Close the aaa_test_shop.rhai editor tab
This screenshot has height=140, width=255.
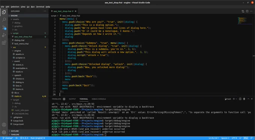[x=76, y=11]
